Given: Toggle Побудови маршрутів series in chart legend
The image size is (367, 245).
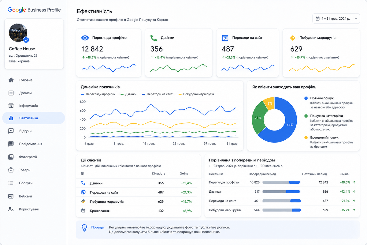Looking at the screenshot, I should click(196, 94).
